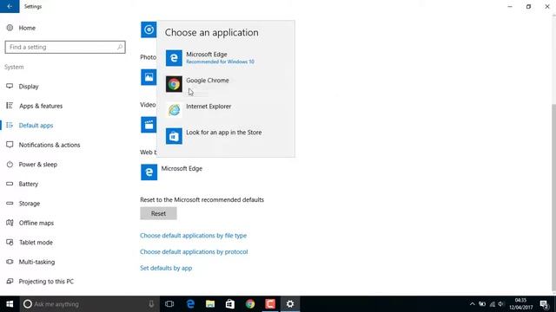Go back with the Settings back arrow

tap(10, 6)
